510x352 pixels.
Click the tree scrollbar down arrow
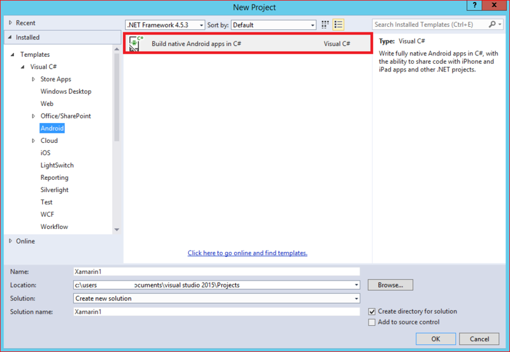tap(117, 230)
